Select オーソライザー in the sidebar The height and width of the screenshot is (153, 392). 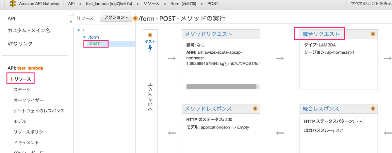(x=28, y=100)
